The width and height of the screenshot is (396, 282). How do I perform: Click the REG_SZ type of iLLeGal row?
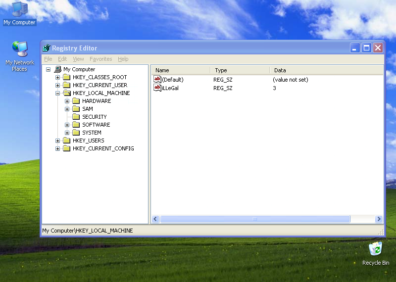[x=223, y=88]
